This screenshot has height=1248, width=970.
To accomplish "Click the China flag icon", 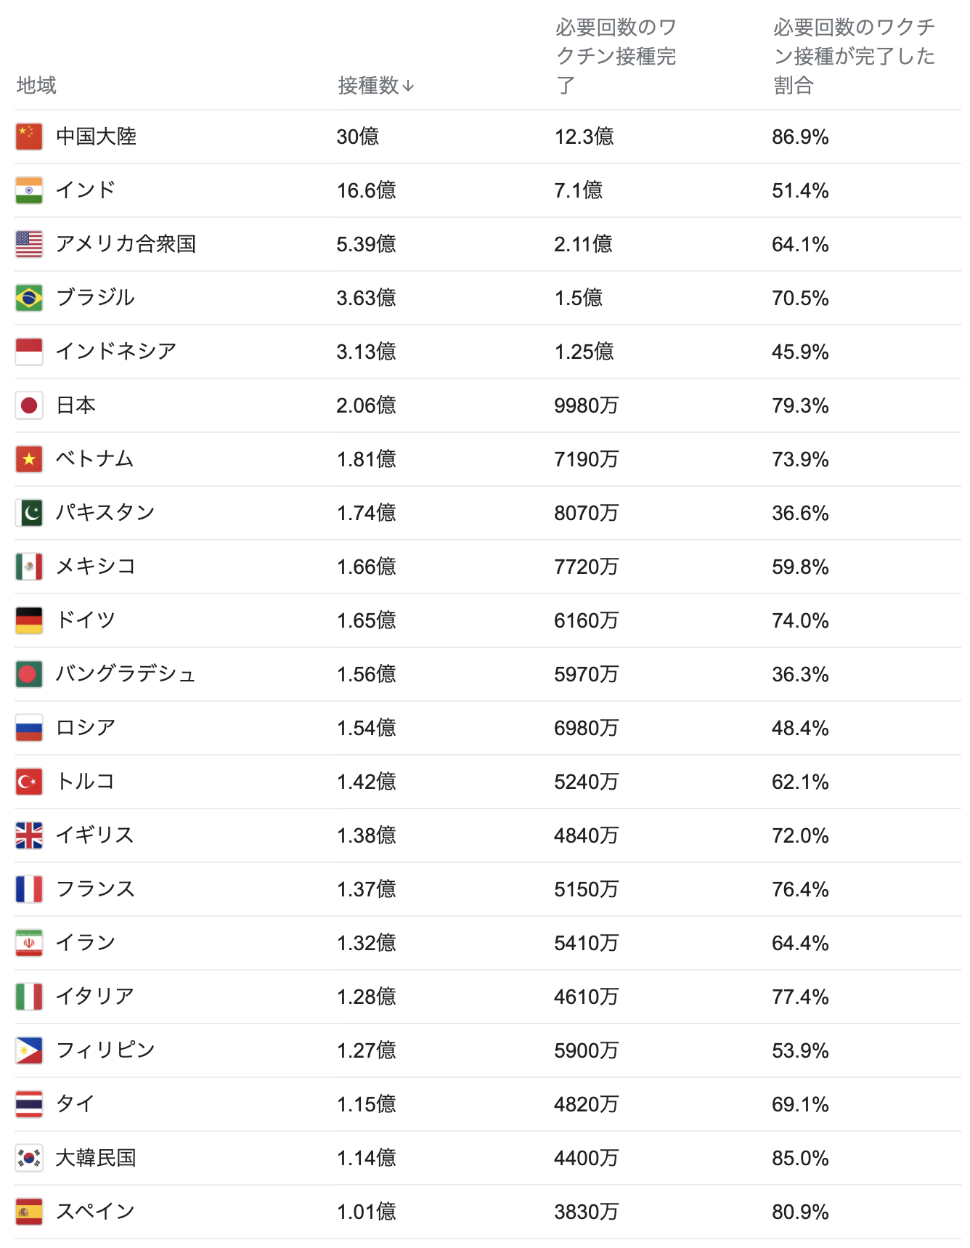I will [29, 137].
